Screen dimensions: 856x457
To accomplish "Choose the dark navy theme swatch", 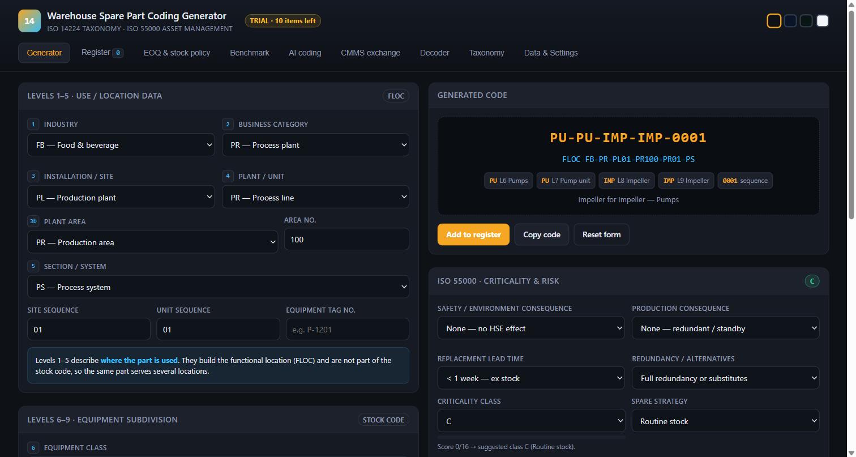I will click(790, 21).
